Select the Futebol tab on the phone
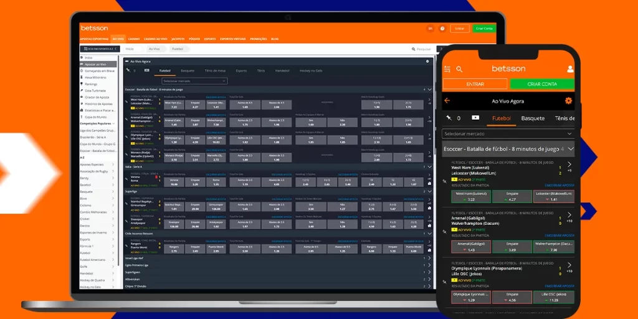Viewport: 638px width, 319px height. tap(502, 118)
